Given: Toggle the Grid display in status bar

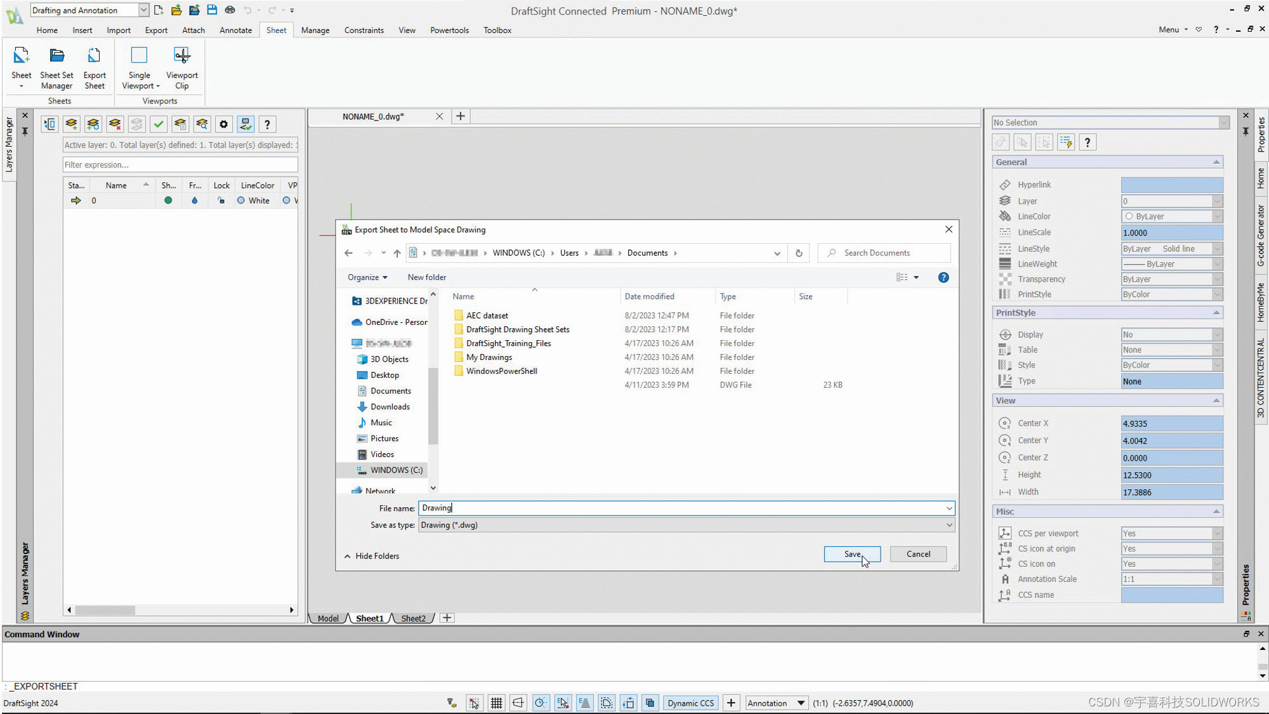Looking at the screenshot, I should 496,703.
